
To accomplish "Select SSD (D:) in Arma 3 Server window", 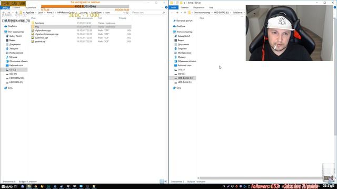I will 181,73.
